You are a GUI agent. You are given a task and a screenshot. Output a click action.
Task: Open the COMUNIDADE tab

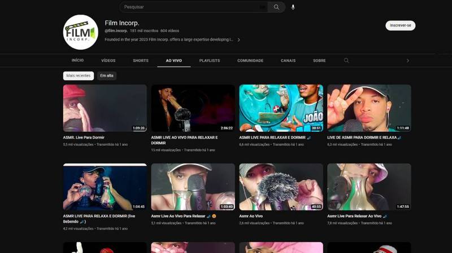(x=250, y=60)
